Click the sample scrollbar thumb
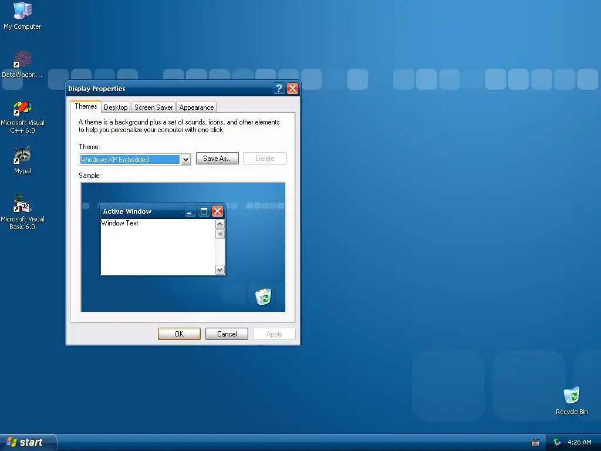This screenshot has height=451, width=601. [220, 234]
